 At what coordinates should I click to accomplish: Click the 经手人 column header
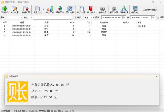126,22
